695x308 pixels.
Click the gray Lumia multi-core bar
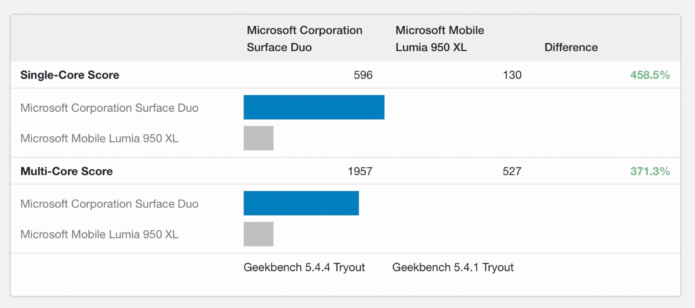tap(258, 234)
